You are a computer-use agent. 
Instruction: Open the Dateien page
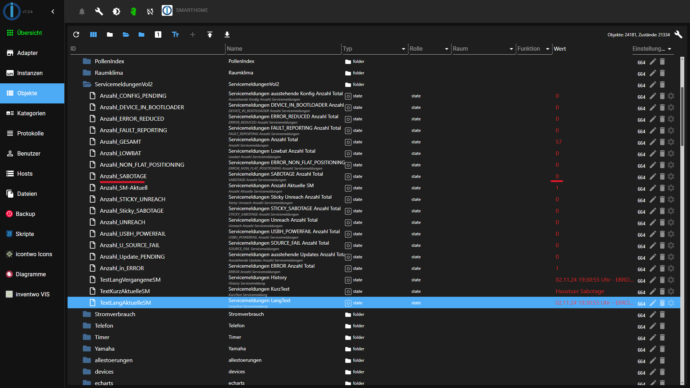click(32, 194)
